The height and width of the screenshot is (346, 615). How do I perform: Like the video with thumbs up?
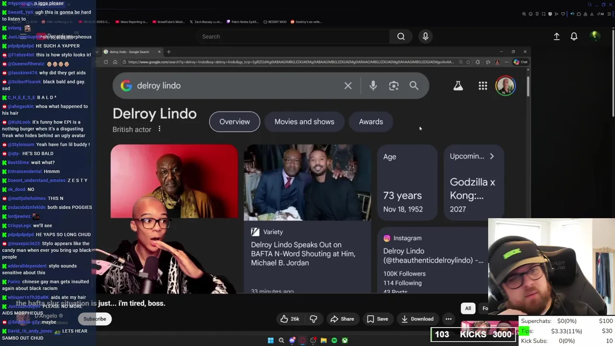tap(290, 319)
